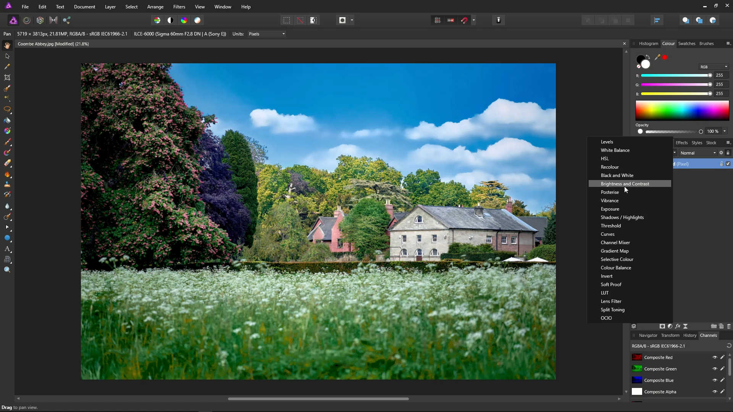
Task: Open the Filters menu
Action: coord(179,7)
